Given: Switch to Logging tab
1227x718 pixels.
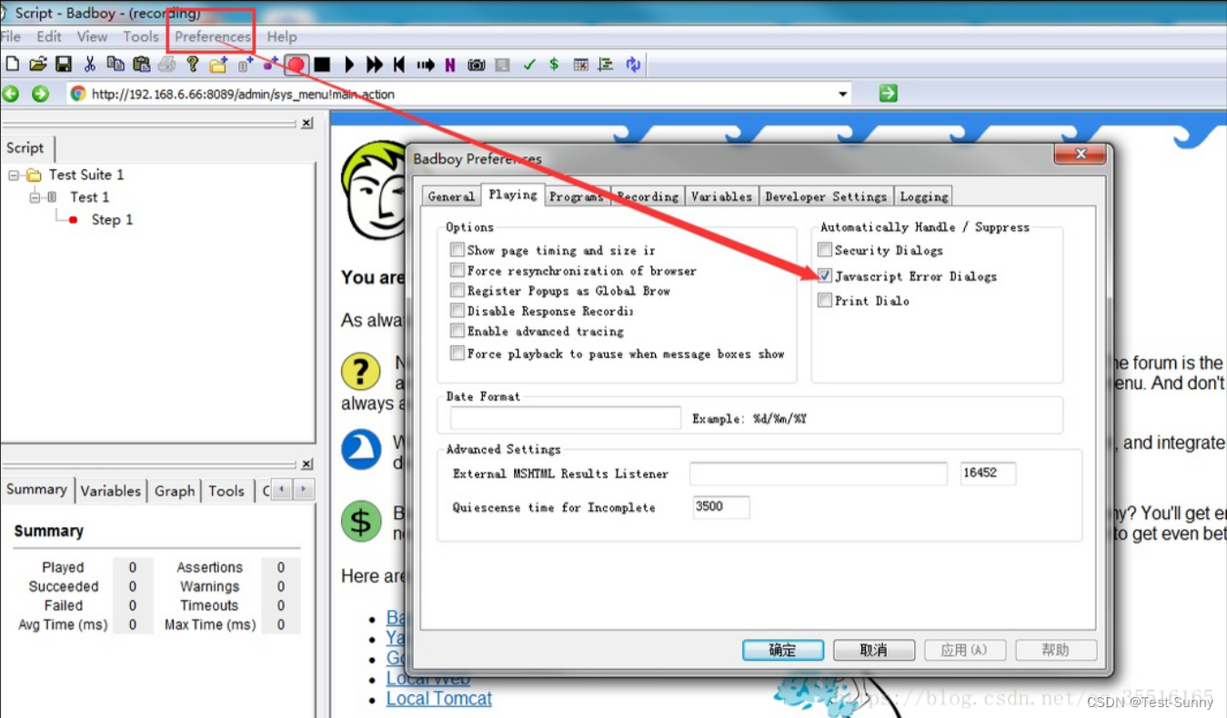Looking at the screenshot, I should [924, 196].
